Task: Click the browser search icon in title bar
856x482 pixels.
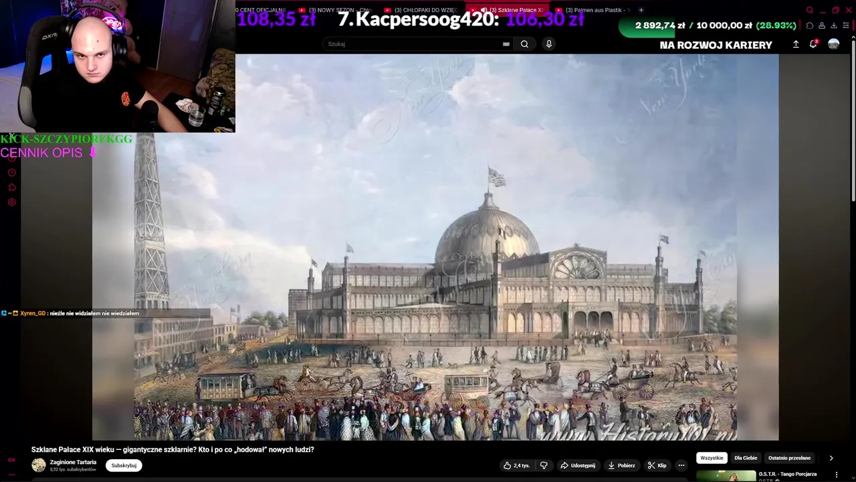Action: 809,10
